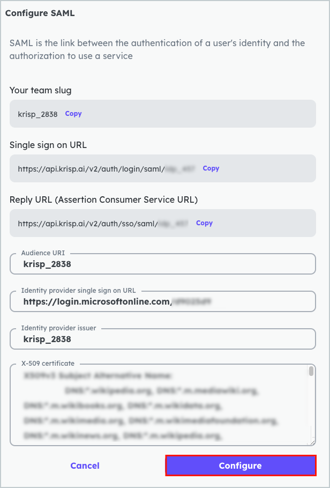The image size is (330, 488).
Task: Click the certificate scrollbar up arrow
Action: (311, 367)
